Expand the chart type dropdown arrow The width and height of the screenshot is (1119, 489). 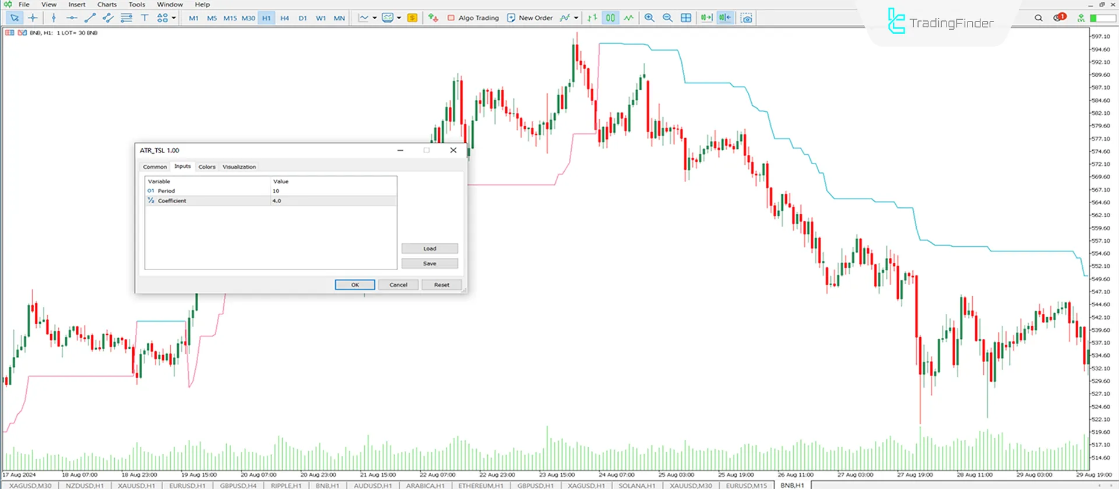[375, 18]
